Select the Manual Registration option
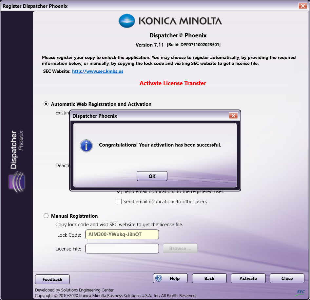 tap(46, 215)
